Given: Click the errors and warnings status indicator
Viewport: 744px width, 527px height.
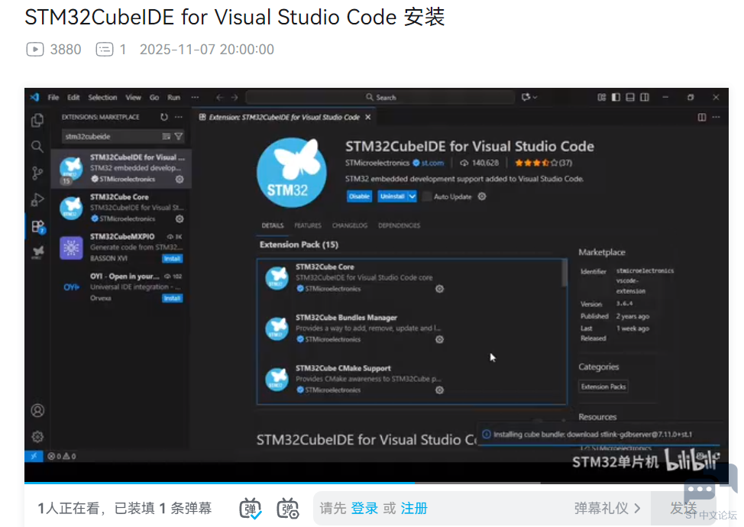Looking at the screenshot, I should [x=62, y=456].
